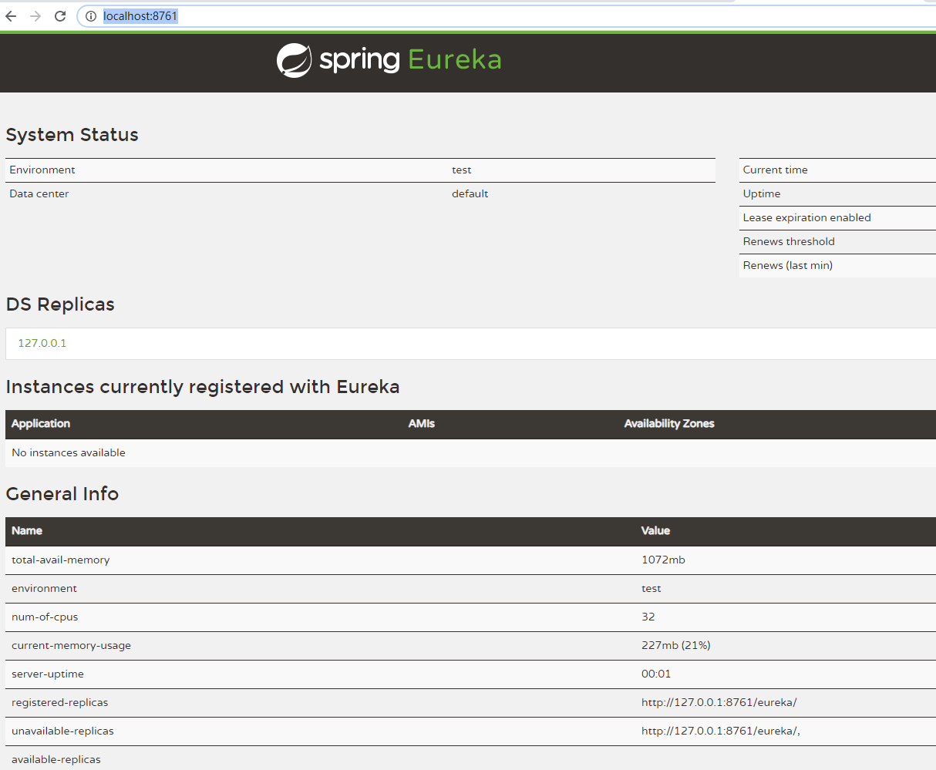Click the Renews (last min) label
The image size is (936, 770).
pos(788,266)
